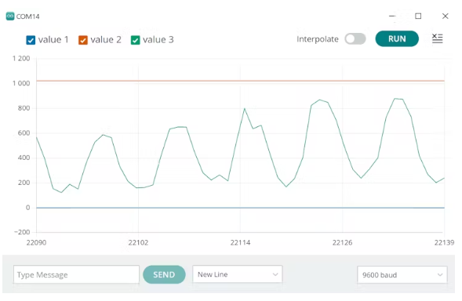Click the value 3 legend label

158,40
